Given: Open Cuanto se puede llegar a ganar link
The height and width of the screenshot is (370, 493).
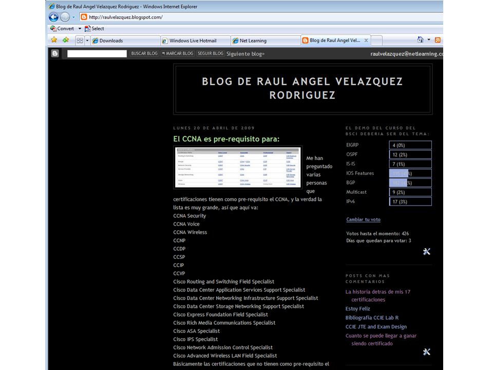Looking at the screenshot, I should tap(381, 340).
